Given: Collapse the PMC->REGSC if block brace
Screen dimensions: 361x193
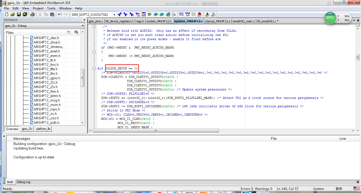Looking at the screenshot, I should point(94,52).
